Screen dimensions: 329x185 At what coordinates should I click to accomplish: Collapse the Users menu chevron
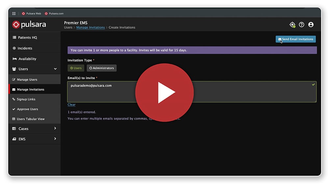pos(55,69)
